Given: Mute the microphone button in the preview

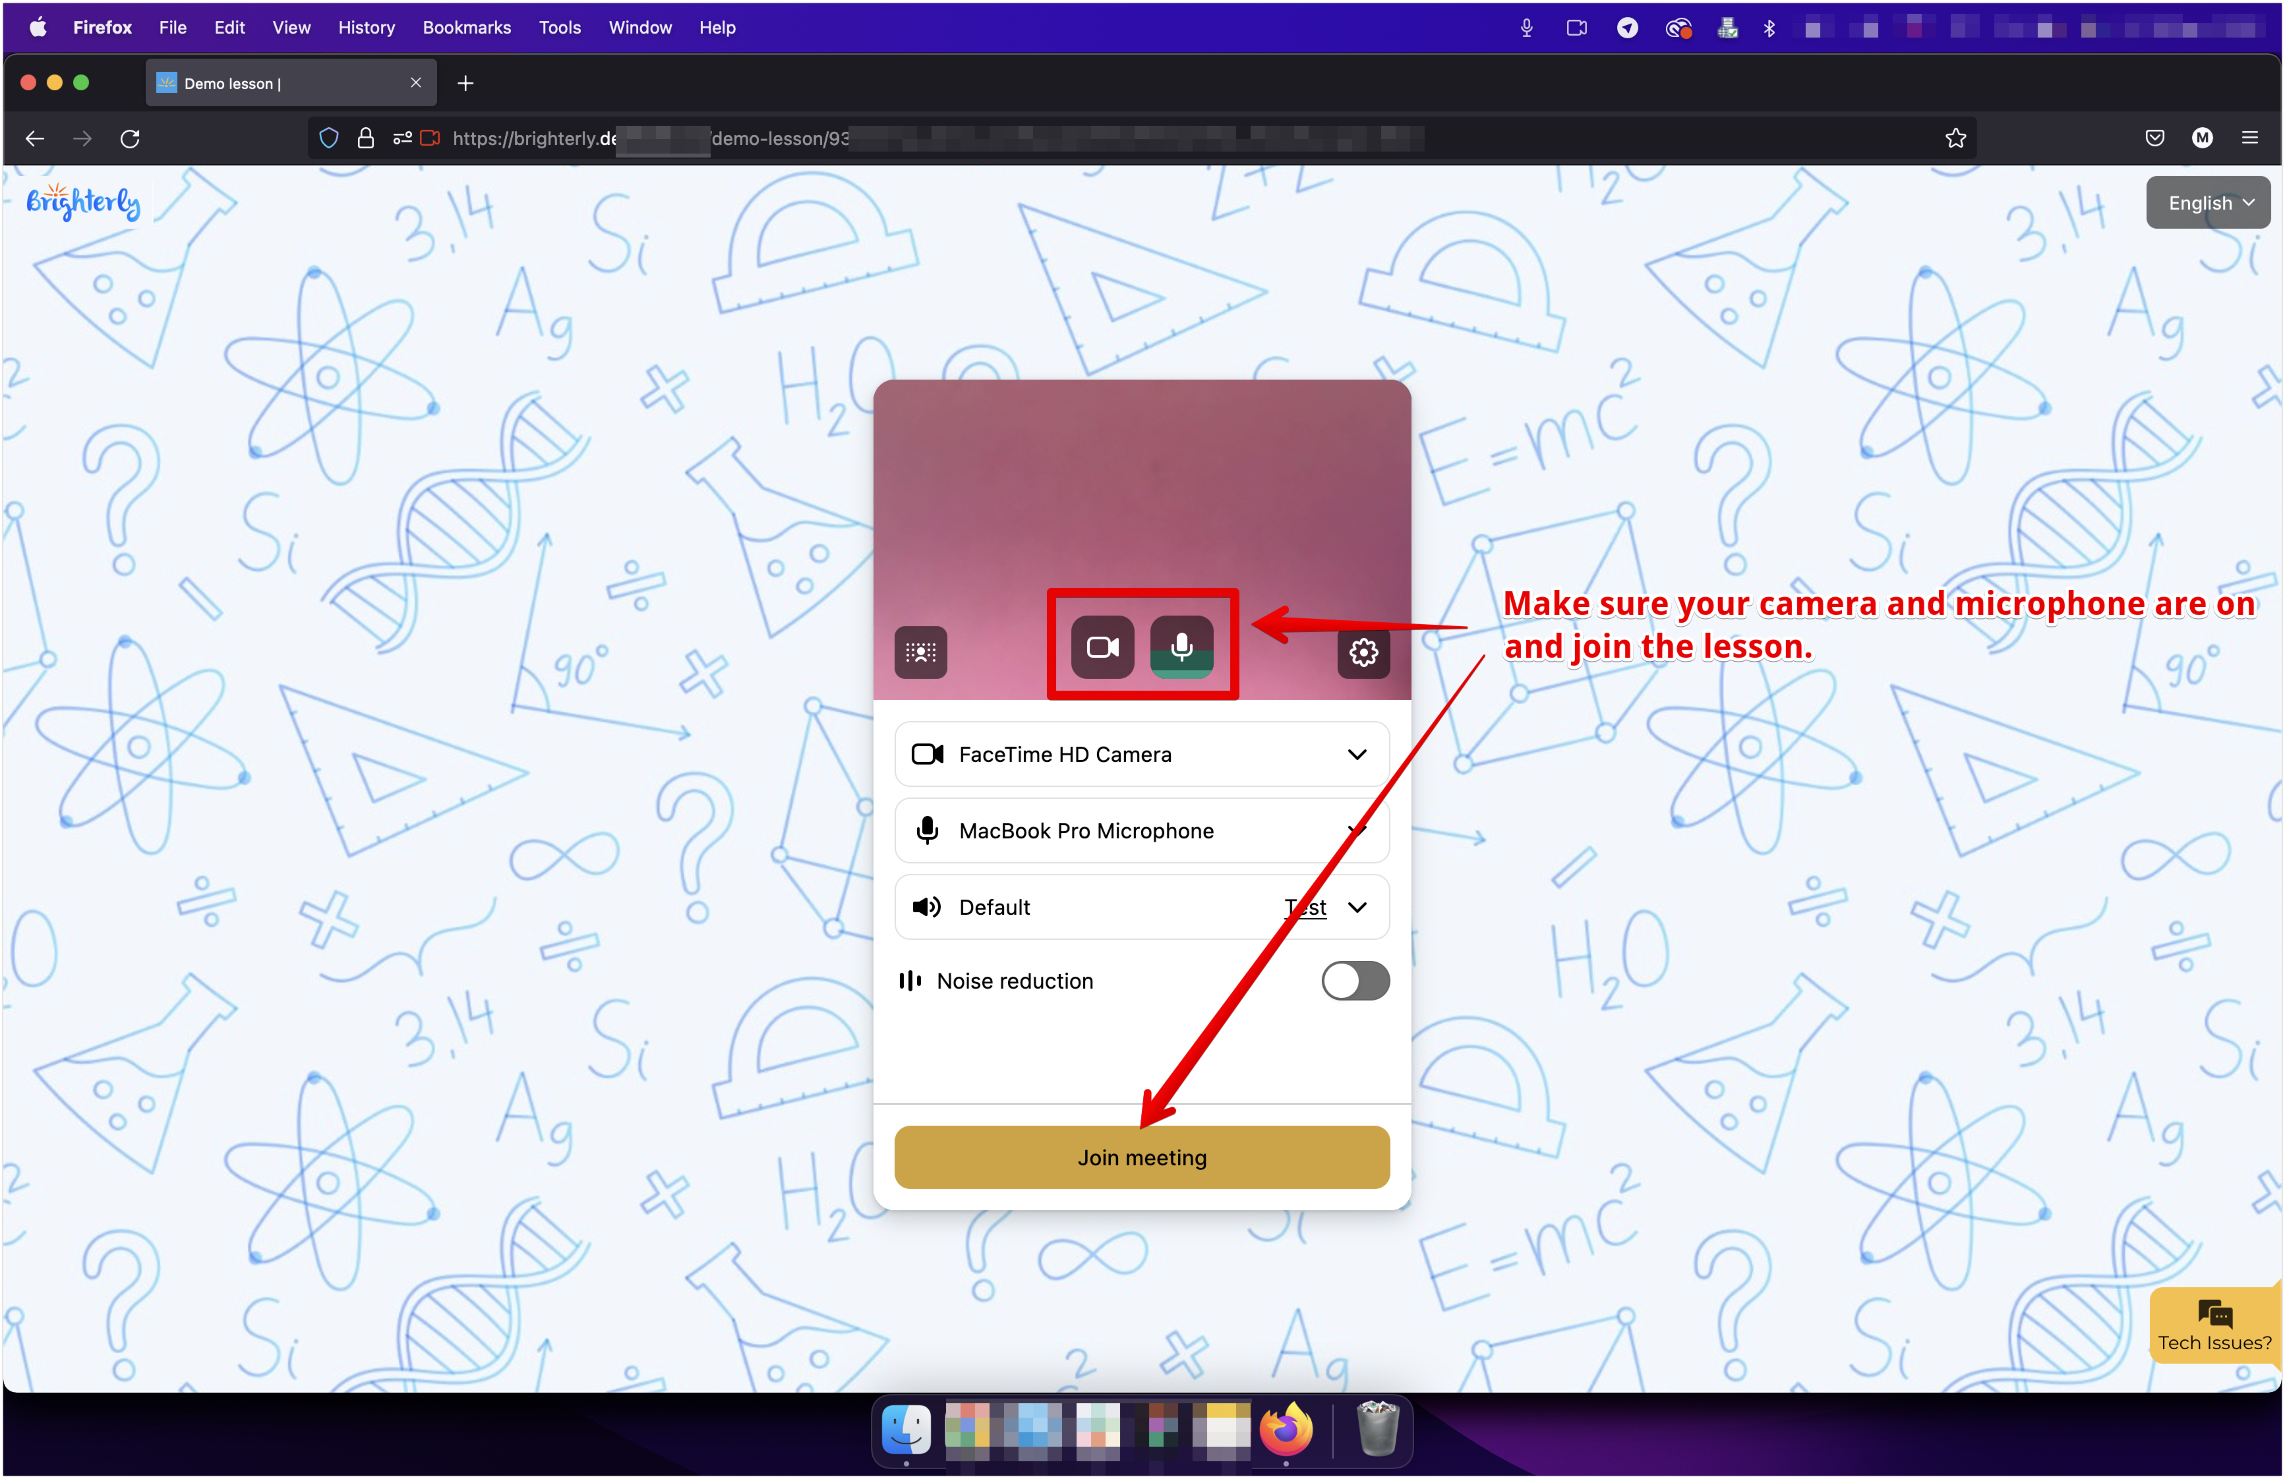Looking at the screenshot, I should coord(1181,648).
